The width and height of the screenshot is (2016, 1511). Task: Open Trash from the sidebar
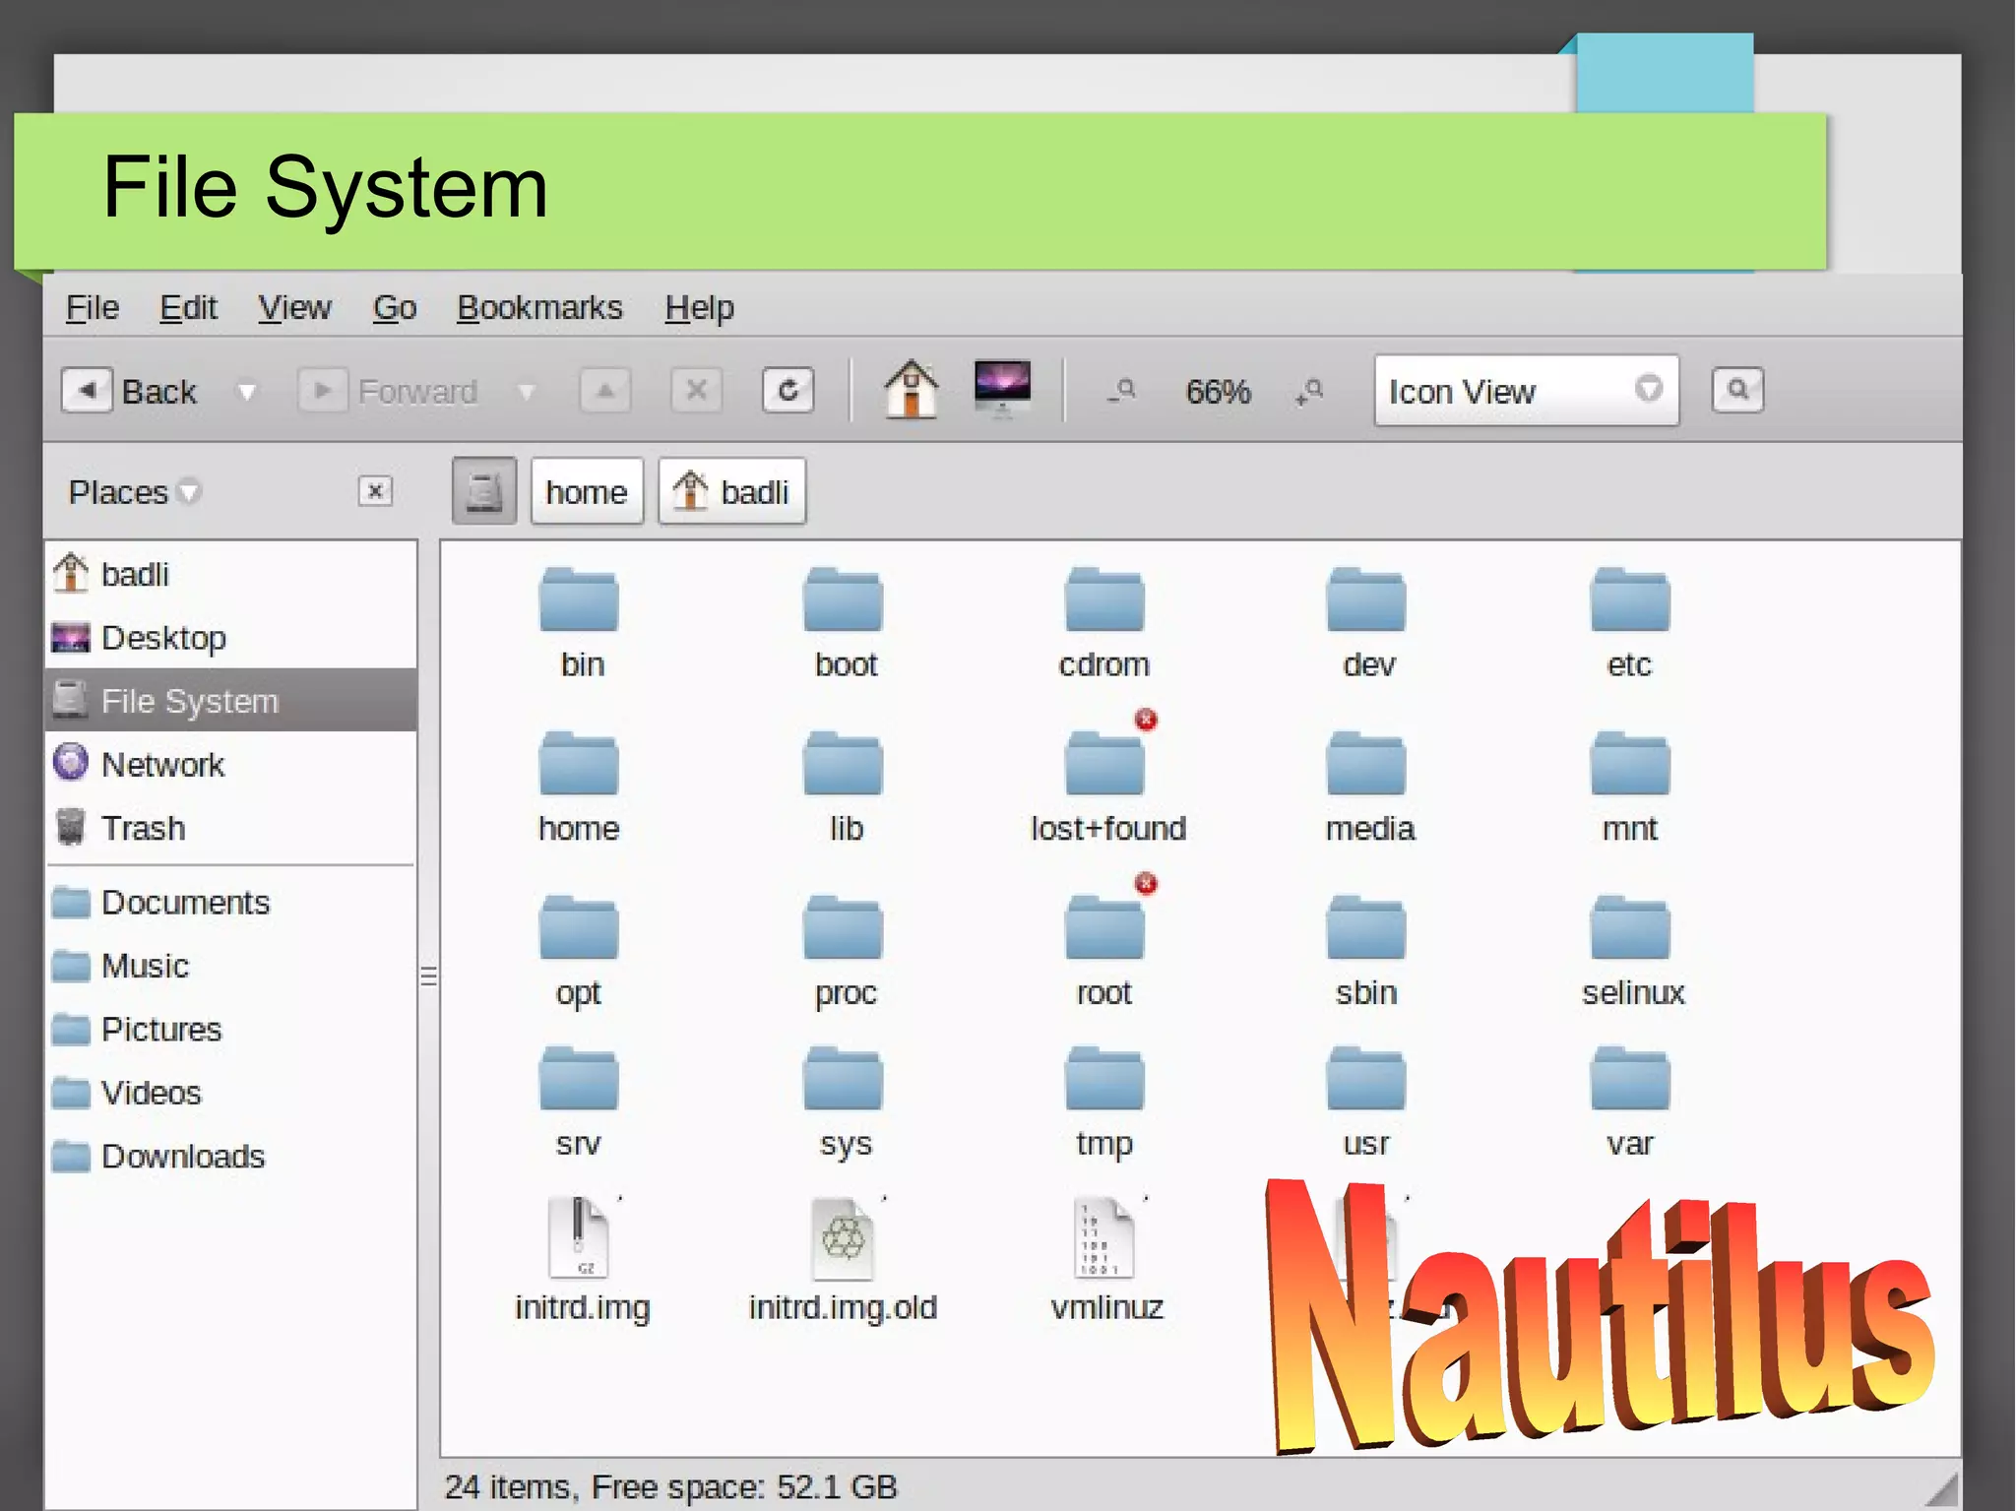tap(231, 828)
